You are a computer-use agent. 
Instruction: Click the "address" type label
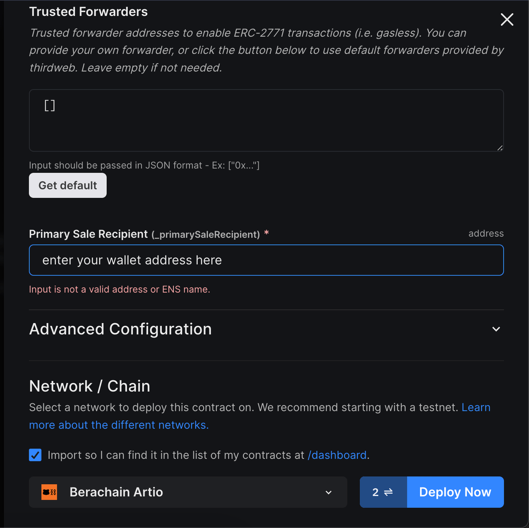point(486,234)
